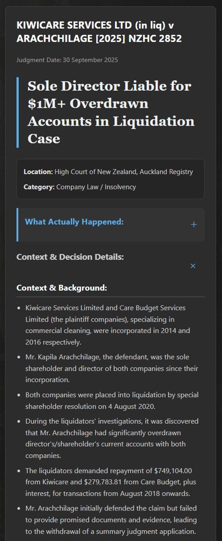Click the bullet about liquidators' investigations
The height and width of the screenshot is (541, 222).
pyautogui.click(x=112, y=438)
